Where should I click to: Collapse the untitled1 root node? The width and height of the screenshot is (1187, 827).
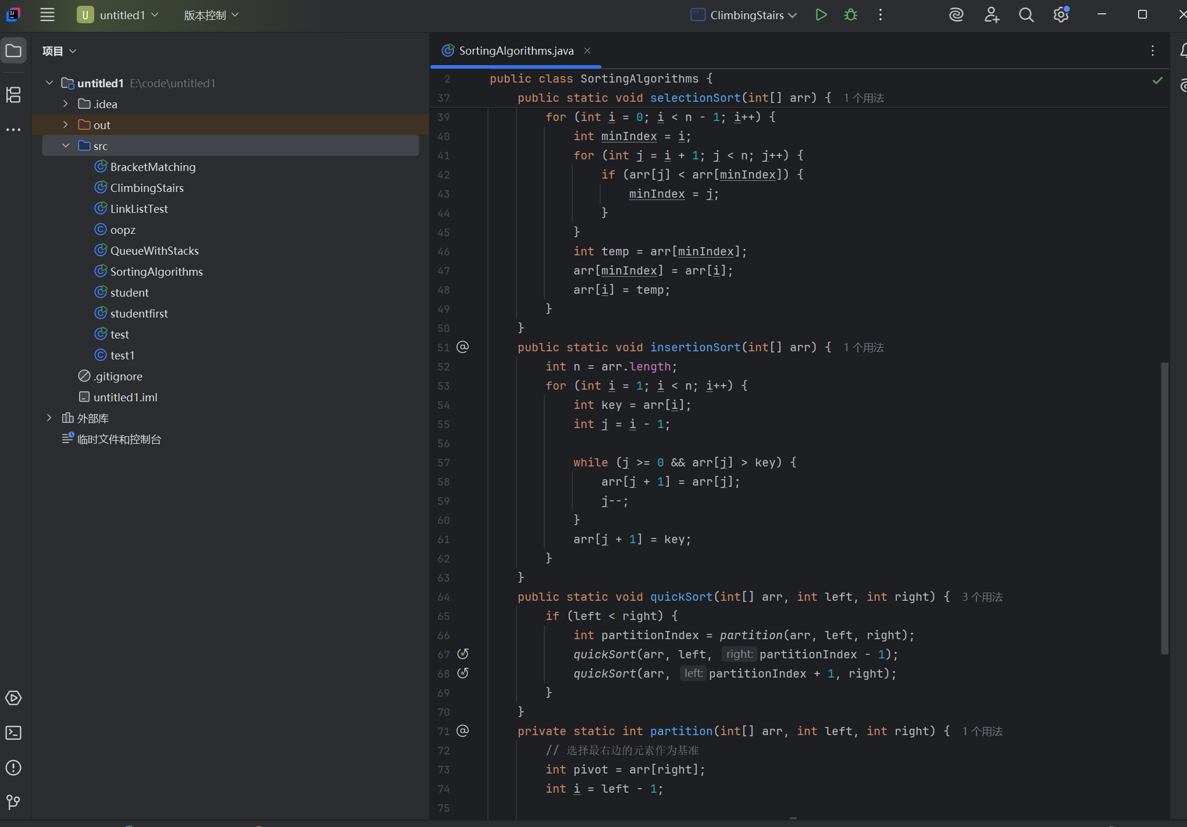coord(49,83)
